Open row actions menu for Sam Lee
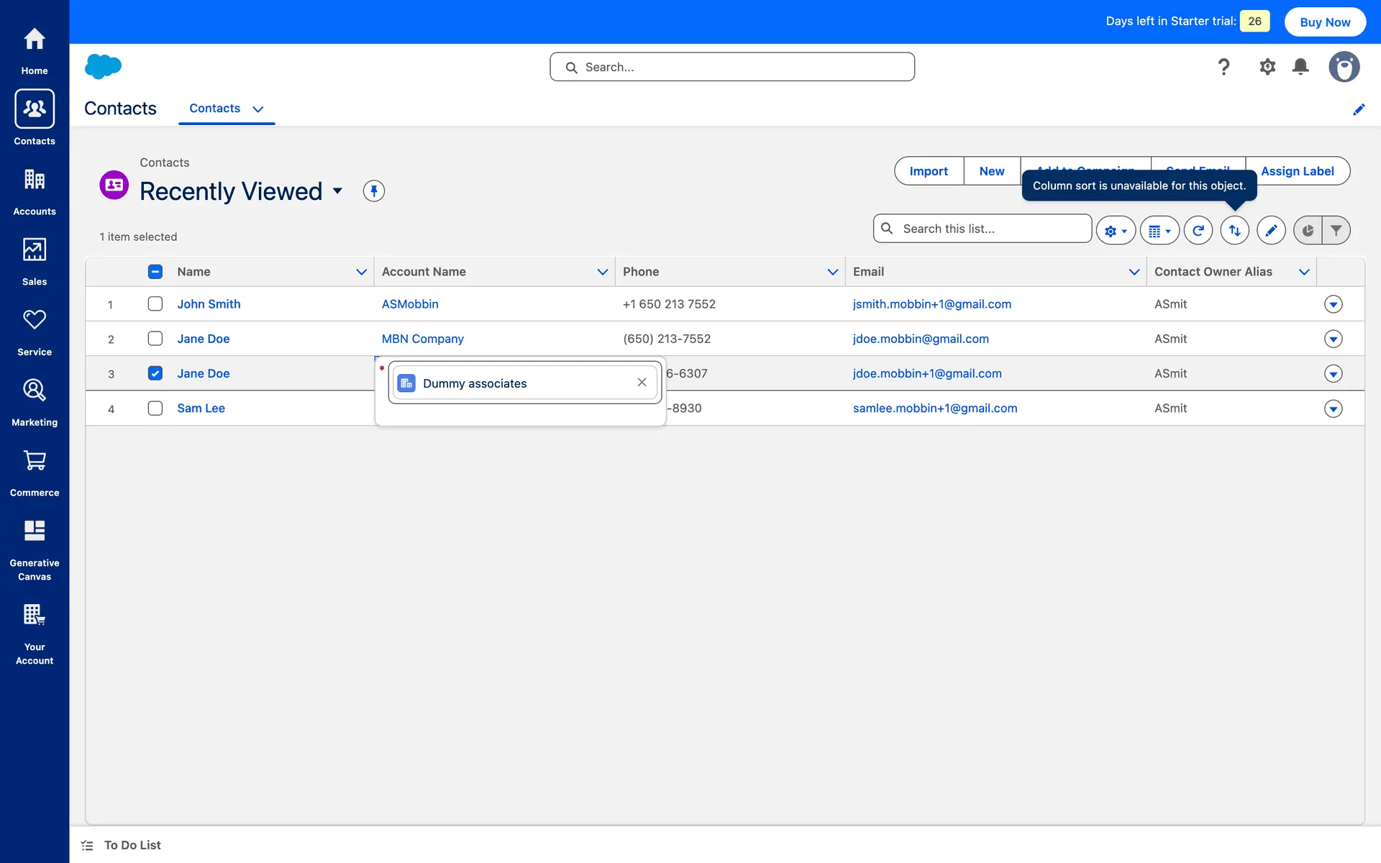The image size is (1381, 863). click(x=1333, y=408)
